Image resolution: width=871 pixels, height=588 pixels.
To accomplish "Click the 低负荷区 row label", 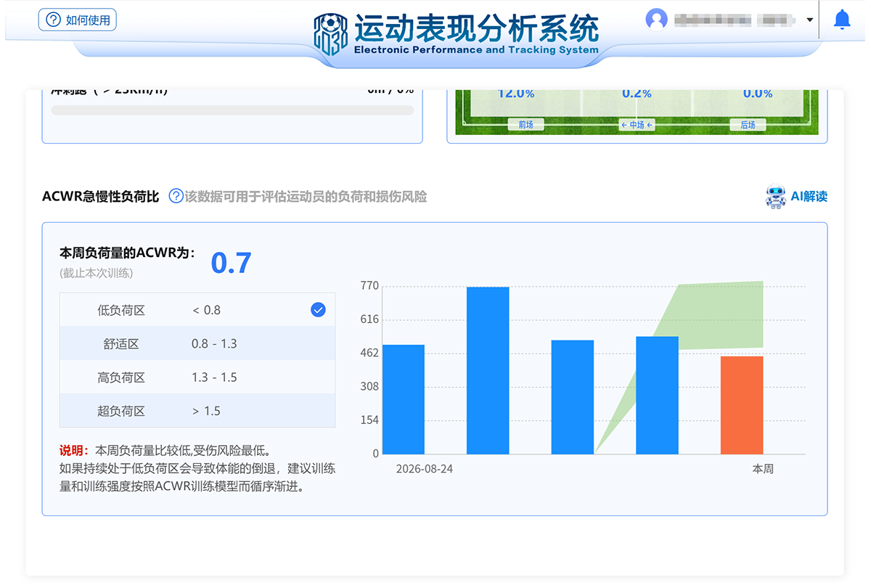I will [x=121, y=310].
